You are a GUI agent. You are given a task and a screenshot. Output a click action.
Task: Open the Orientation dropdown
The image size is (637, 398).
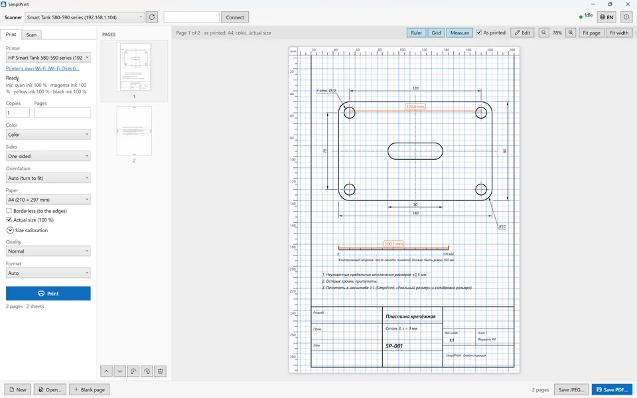coord(48,178)
